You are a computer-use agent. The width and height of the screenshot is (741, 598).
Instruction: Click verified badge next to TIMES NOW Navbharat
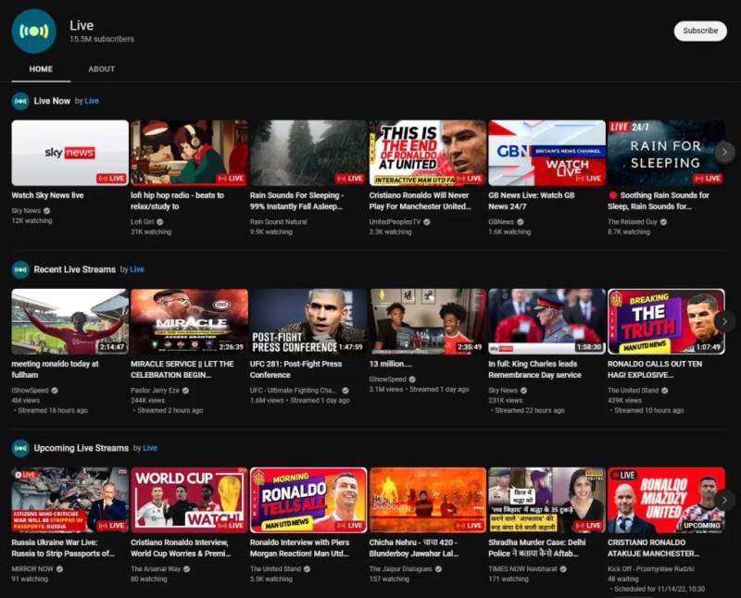tap(563, 568)
